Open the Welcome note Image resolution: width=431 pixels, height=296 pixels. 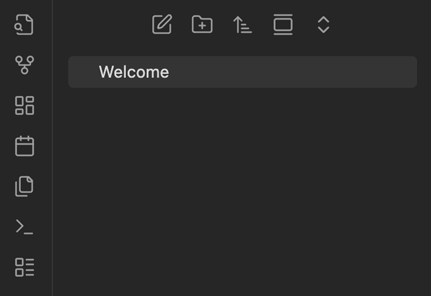[x=134, y=72]
